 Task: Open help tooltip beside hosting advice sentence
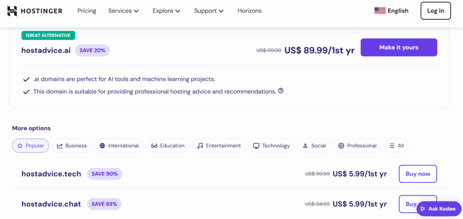281,91
